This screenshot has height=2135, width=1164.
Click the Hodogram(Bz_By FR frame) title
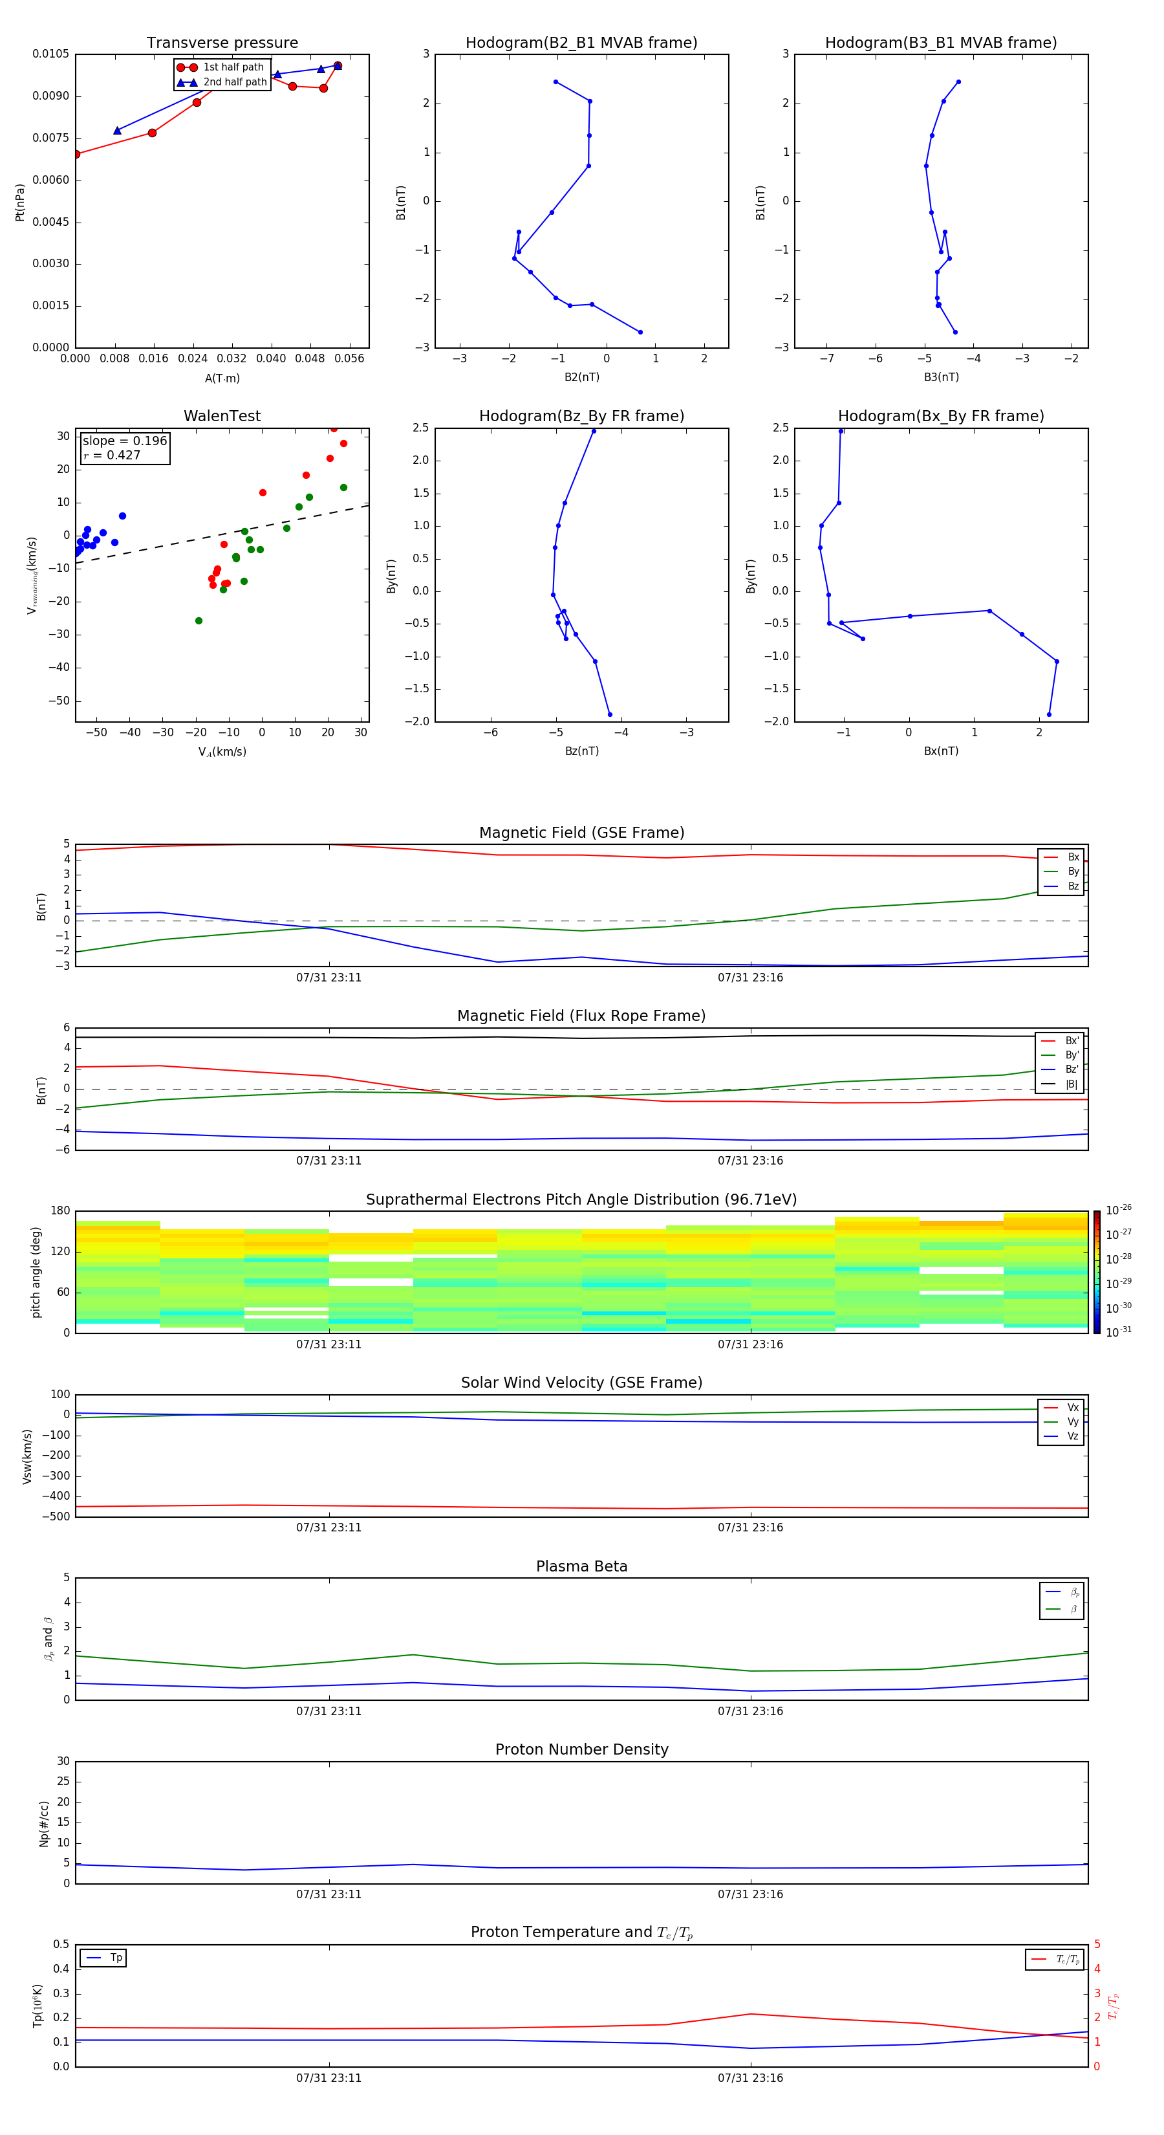click(x=581, y=416)
